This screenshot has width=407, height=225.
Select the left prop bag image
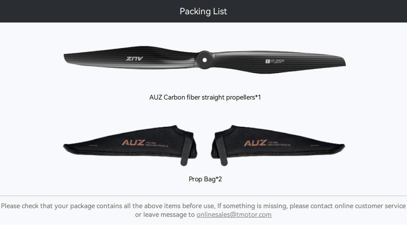coord(130,145)
